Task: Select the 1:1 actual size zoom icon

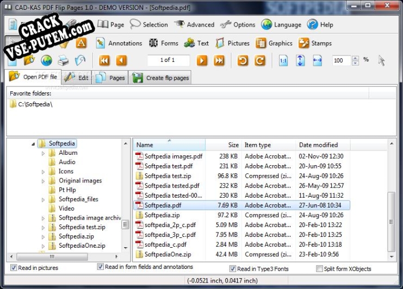Action: coord(283,60)
